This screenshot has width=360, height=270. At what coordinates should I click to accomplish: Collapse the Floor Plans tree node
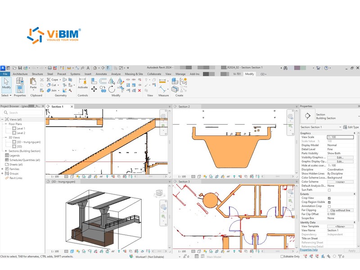(x=6, y=124)
